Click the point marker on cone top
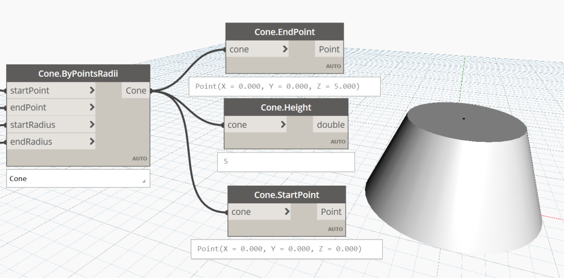Screen dimensions: 564x278 pyautogui.click(x=464, y=118)
